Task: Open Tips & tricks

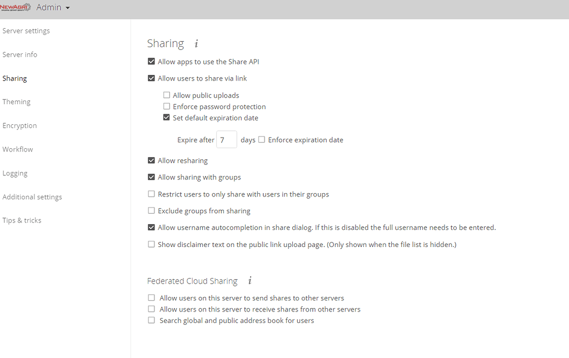Action: click(22, 220)
